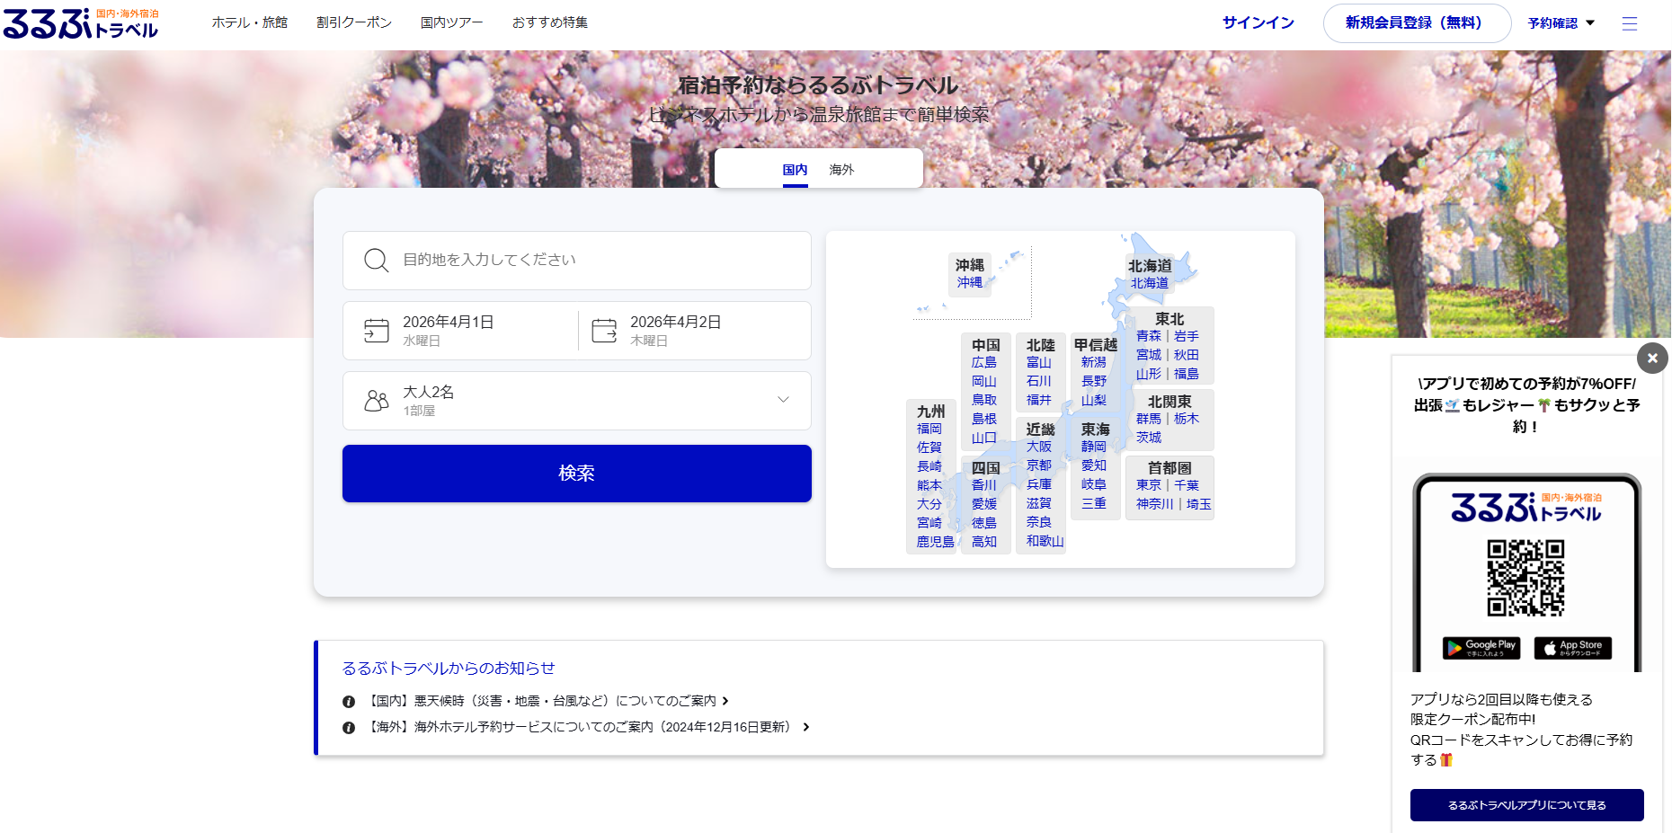Image resolution: width=1672 pixels, height=833 pixels.
Task: Click the check-out calendar icon
Action: (604, 331)
